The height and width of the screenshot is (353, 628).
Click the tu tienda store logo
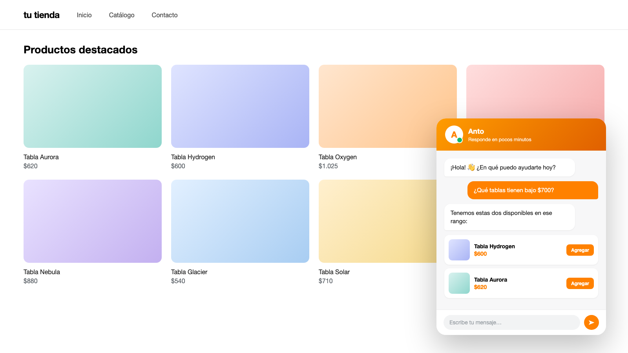point(42,15)
